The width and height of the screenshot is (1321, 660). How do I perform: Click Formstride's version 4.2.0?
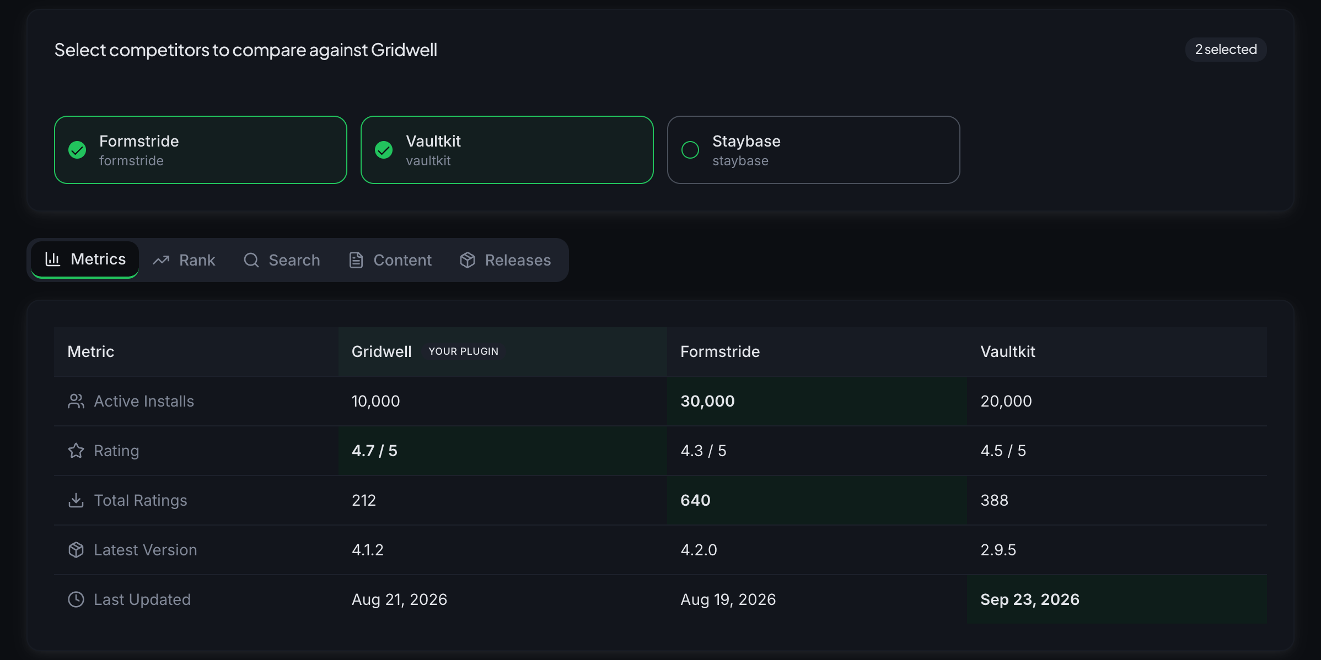(699, 550)
